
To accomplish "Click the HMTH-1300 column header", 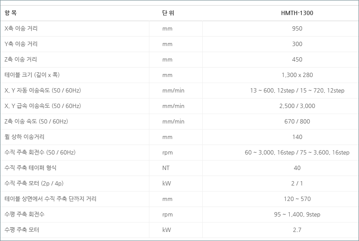I will pyautogui.click(x=297, y=13).
